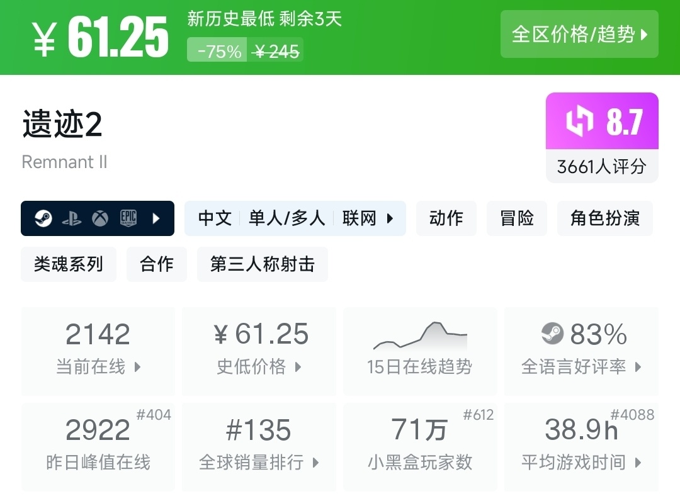Open the 当前在线 current players stat
The image size is (680, 501).
[x=98, y=351]
